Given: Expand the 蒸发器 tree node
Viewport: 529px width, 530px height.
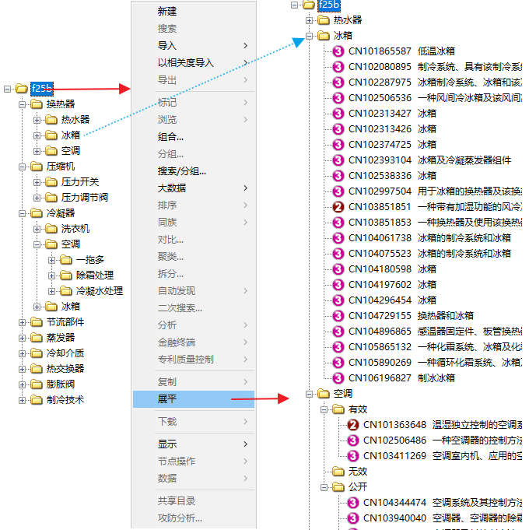Looking at the screenshot, I should point(22,338).
